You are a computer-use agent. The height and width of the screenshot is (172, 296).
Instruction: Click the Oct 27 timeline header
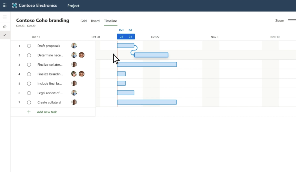[155, 37]
